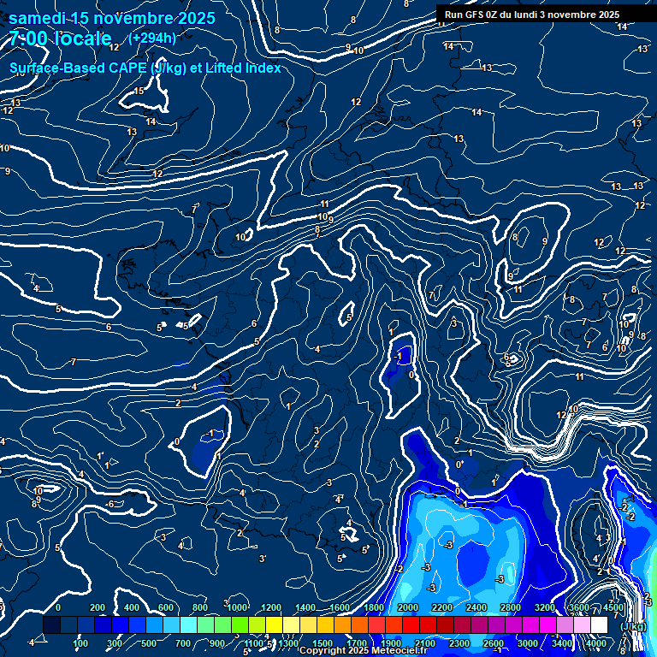Click the '4500' label above the legend
This screenshot has width=657, height=657.
(613, 607)
